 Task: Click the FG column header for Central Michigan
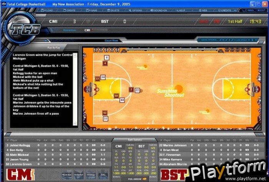point(103,141)
